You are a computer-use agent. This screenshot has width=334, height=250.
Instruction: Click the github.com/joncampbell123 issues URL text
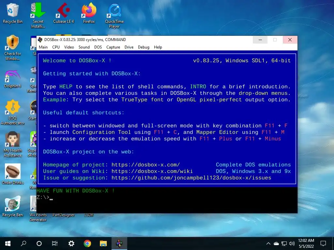pos(191,178)
